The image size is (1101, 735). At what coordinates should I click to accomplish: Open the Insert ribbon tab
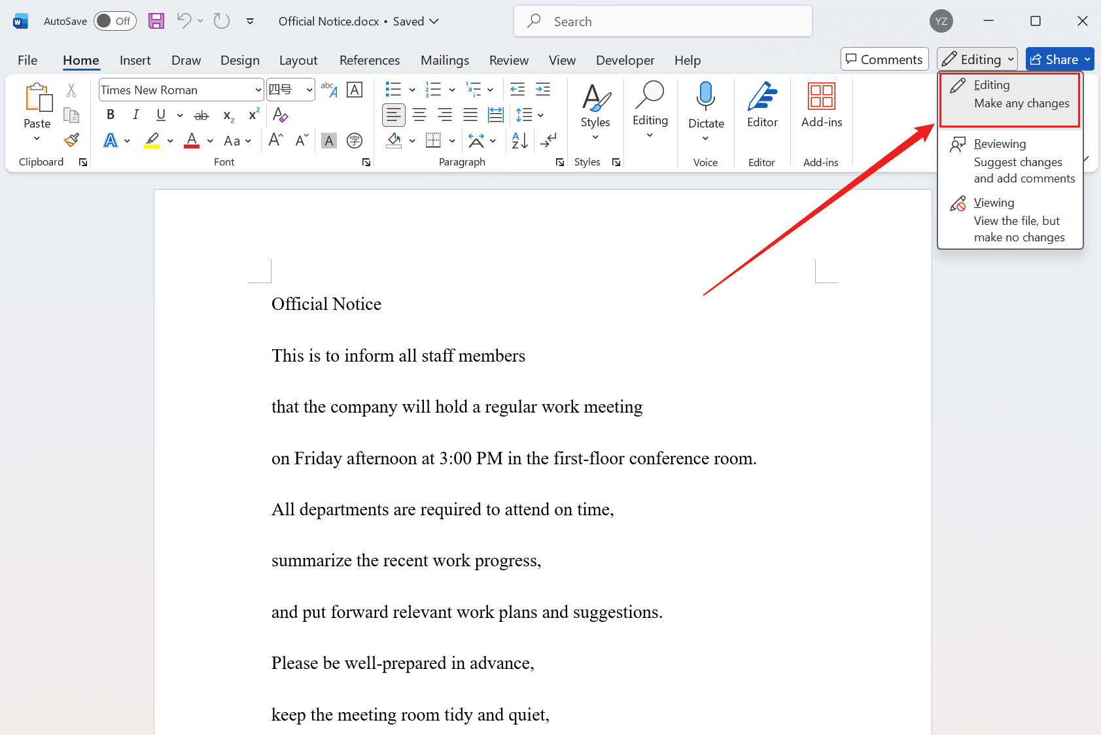click(x=135, y=60)
